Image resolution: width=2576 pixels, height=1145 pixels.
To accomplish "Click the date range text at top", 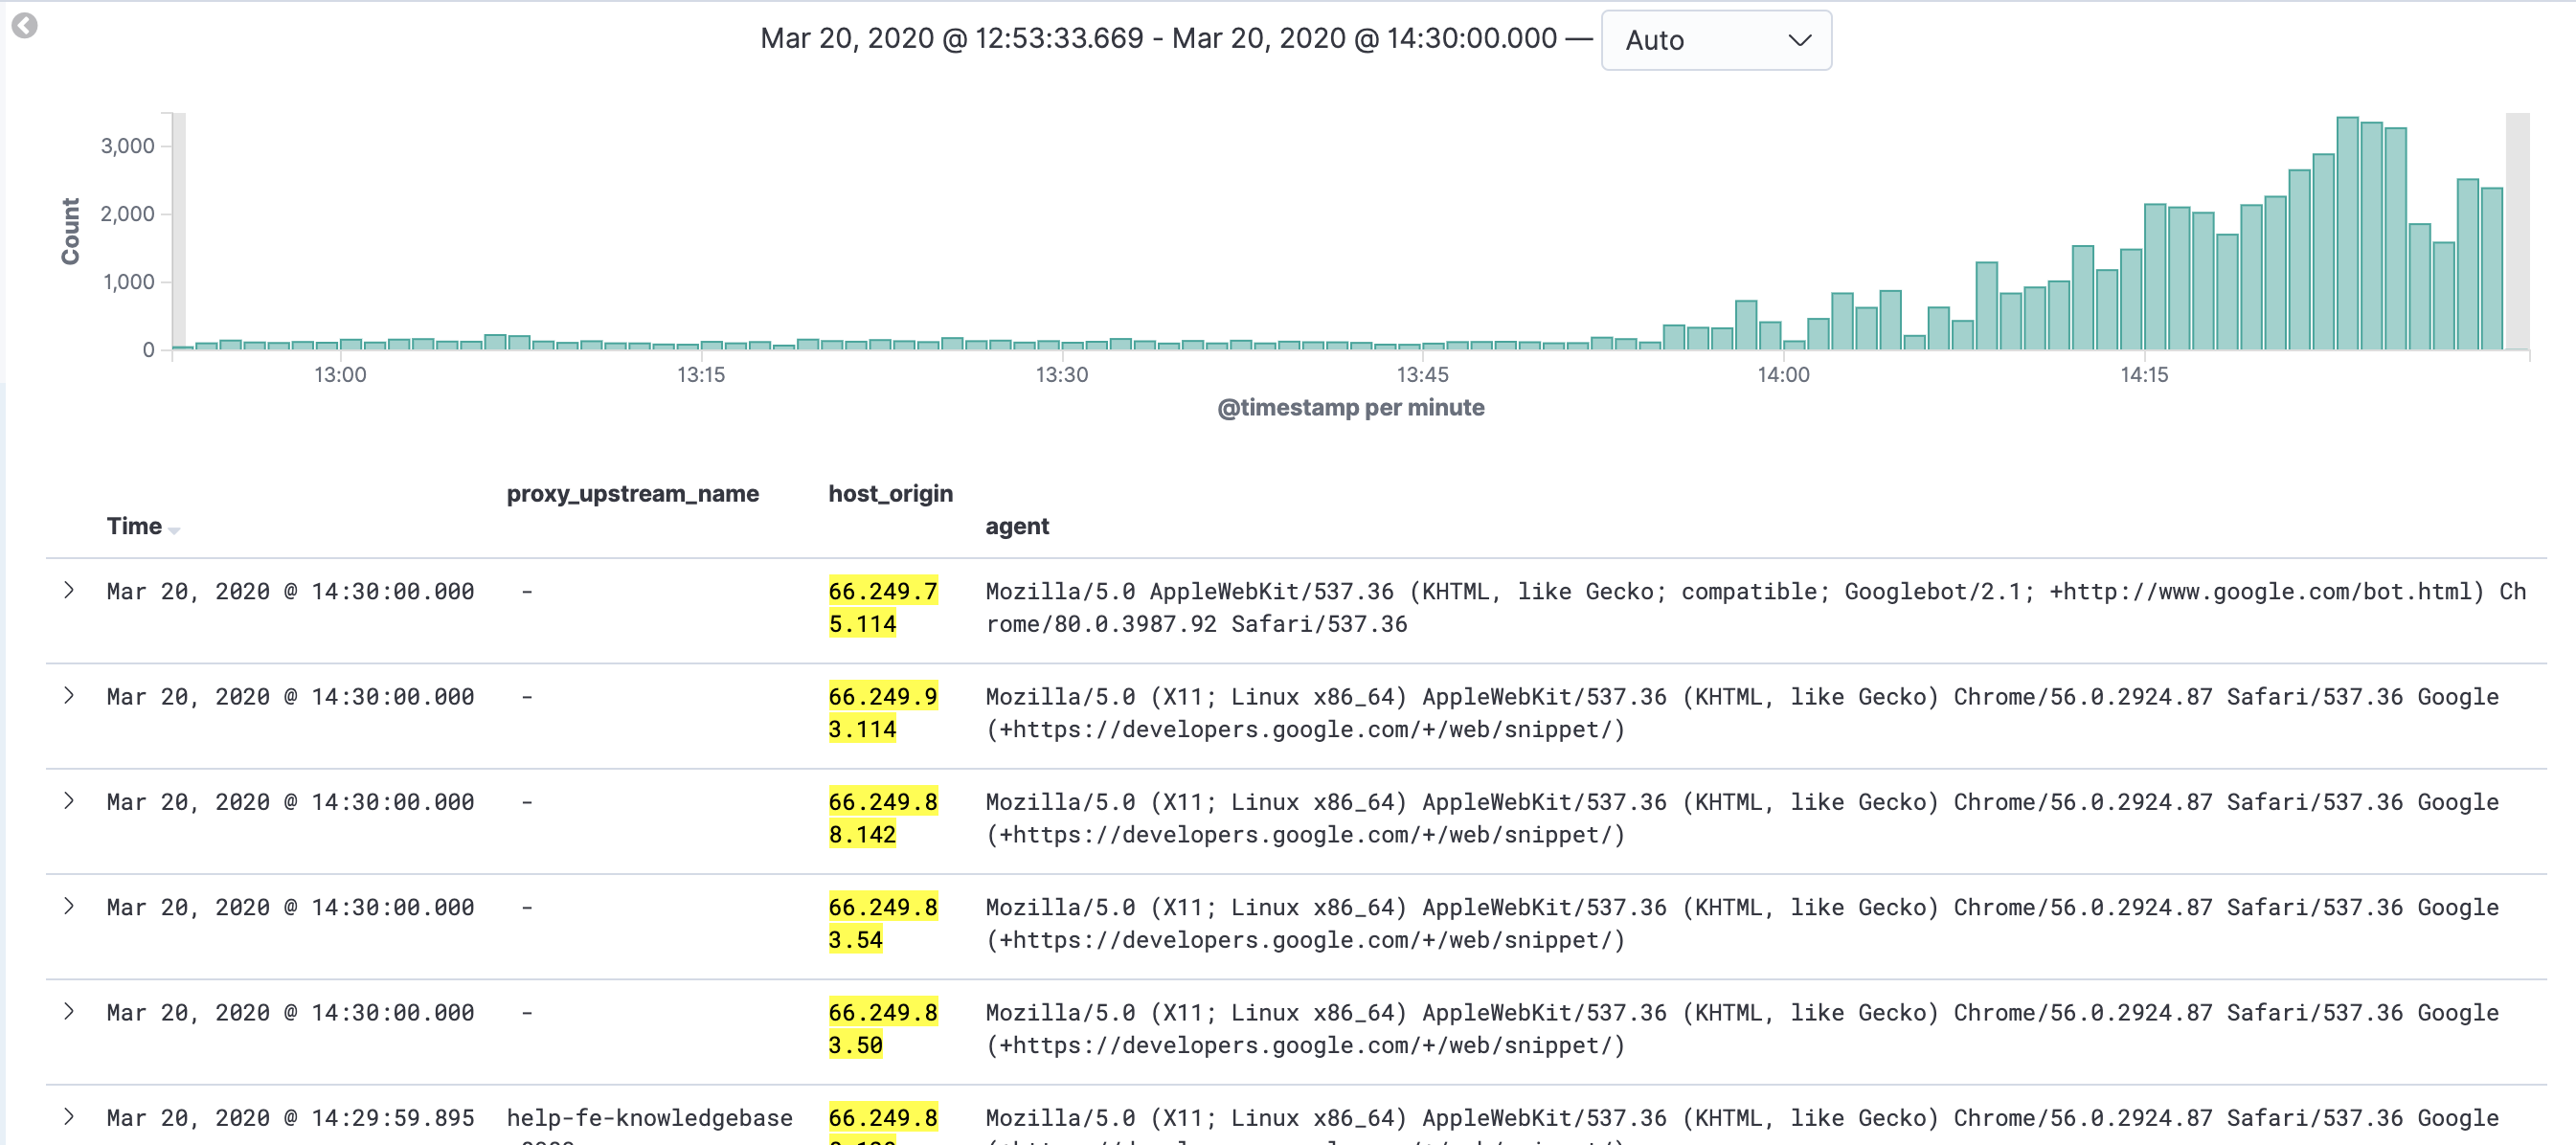I will pyautogui.click(x=1158, y=38).
